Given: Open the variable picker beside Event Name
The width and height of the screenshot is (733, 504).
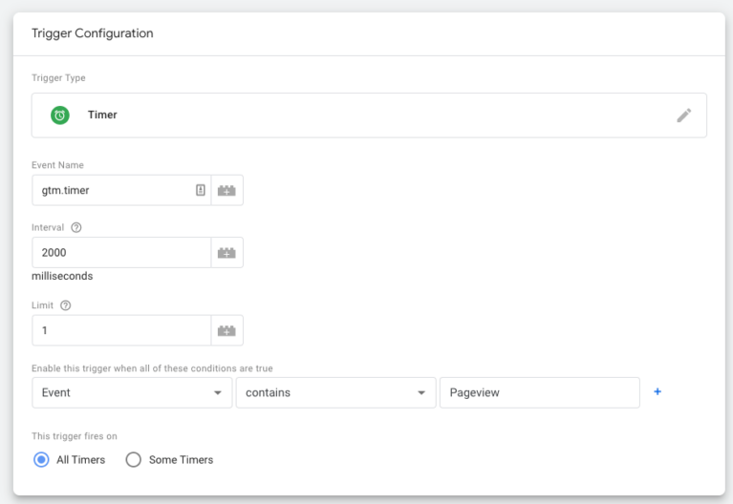Looking at the screenshot, I should (x=226, y=190).
